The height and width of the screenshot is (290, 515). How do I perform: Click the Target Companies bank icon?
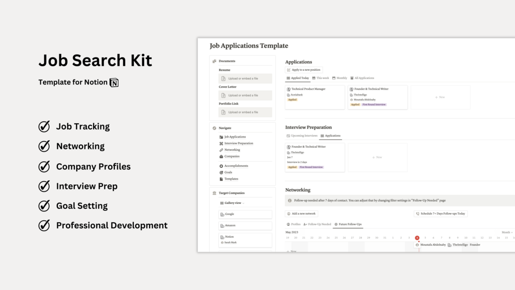tap(215, 193)
